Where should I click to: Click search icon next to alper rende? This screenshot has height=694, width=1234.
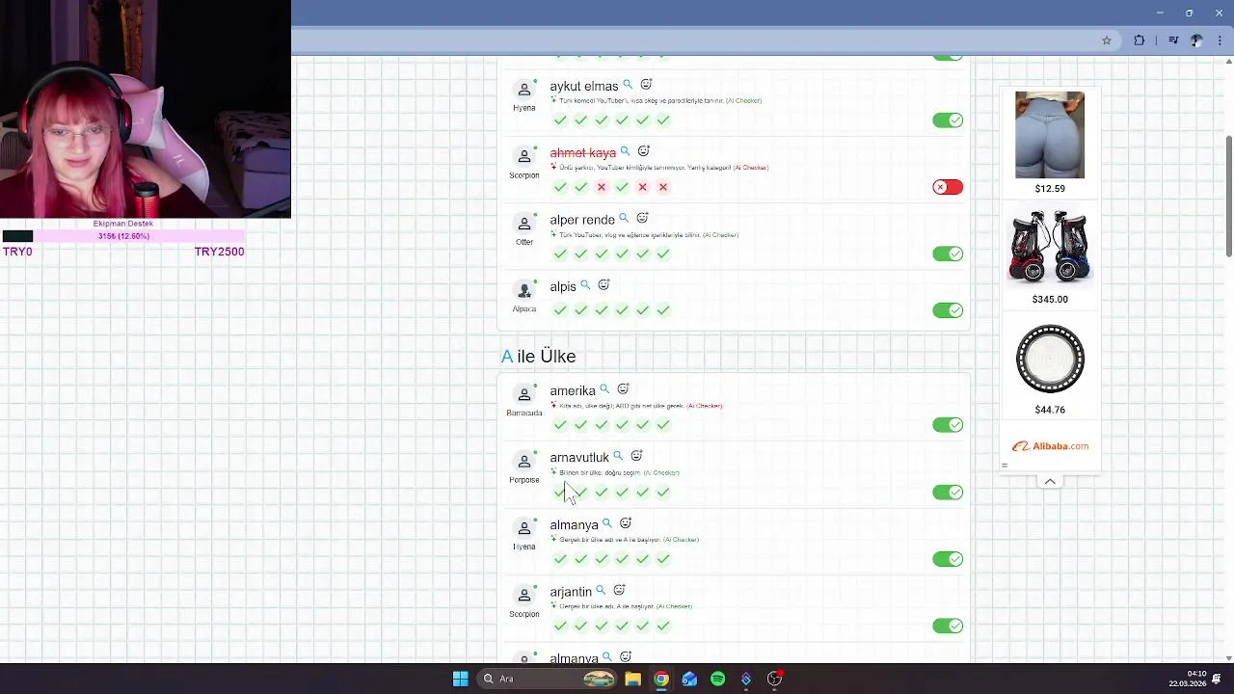[x=624, y=219]
